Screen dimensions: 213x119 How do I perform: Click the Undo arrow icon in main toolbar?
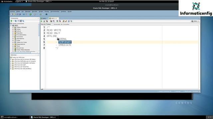[24, 14]
